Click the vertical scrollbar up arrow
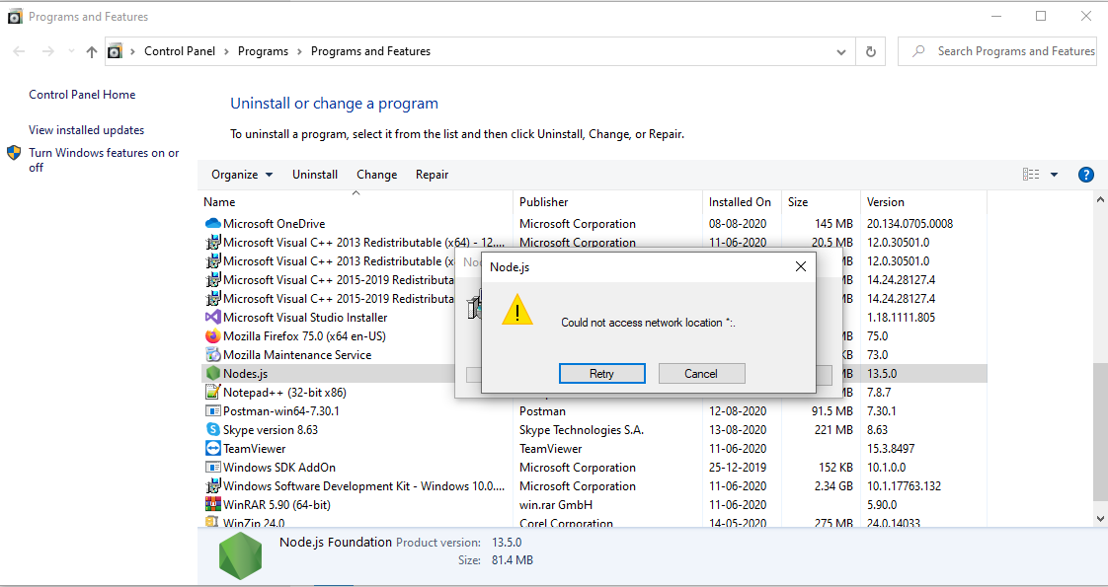The image size is (1108, 587). 1099,199
